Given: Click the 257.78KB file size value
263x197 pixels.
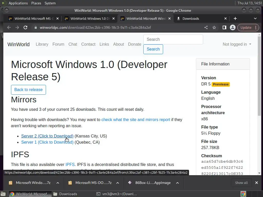Looking at the screenshot, I should click(210, 147).
